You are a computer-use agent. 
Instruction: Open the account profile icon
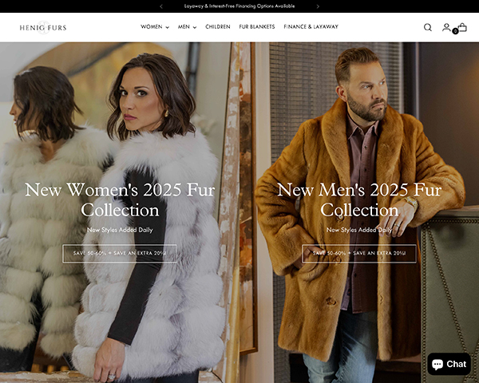[x=446, y=27]
